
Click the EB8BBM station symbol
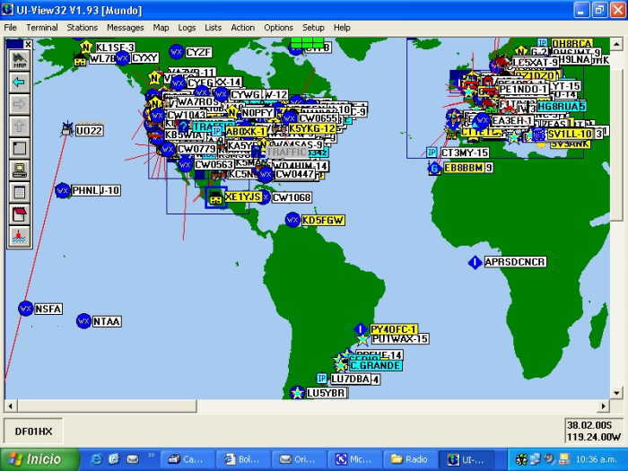click(x=434, y=169)
